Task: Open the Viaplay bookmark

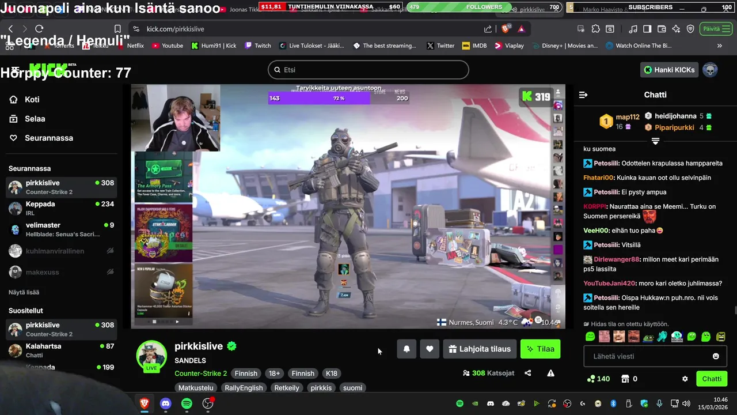Action: tap(509, 46)
